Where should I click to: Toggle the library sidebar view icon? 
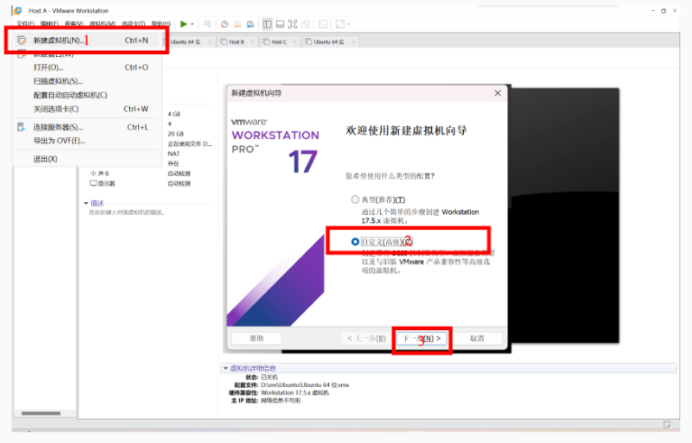click(x=267, y=23)
